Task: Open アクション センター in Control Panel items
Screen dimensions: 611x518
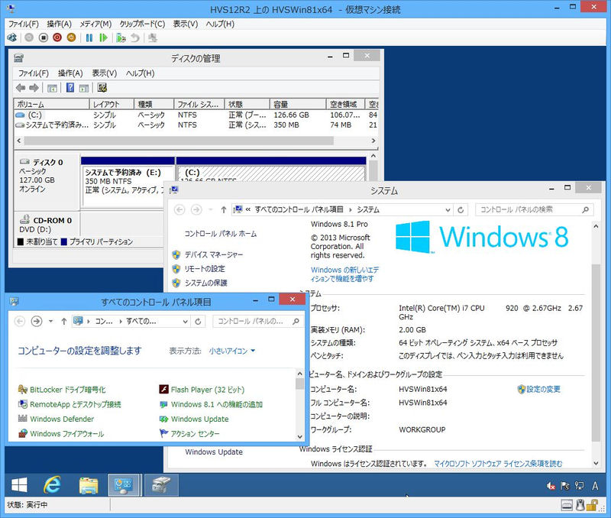Action: (196, 434)
